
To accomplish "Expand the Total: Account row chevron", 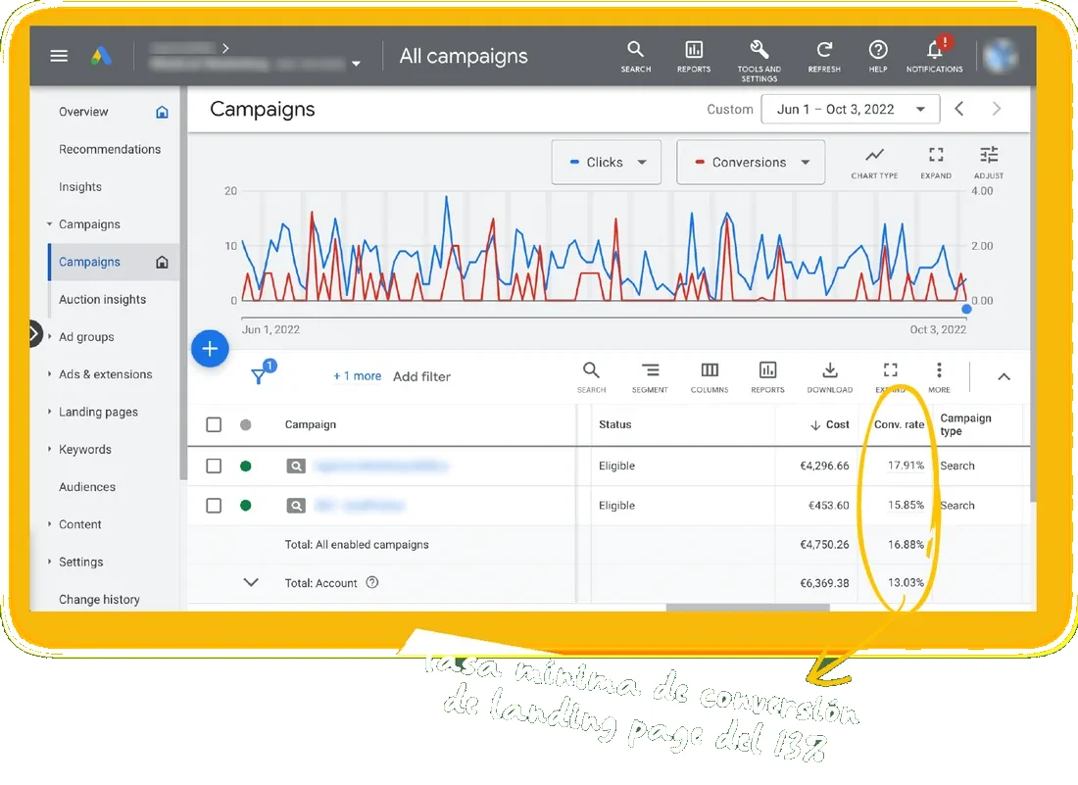I will (251, 582).
